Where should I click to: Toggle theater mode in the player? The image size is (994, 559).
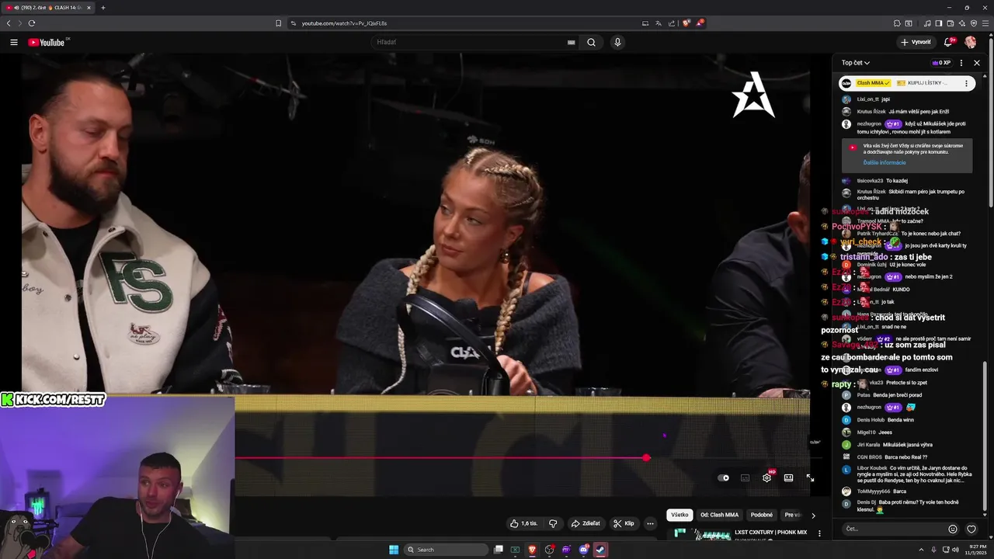[x=788, y=478]
